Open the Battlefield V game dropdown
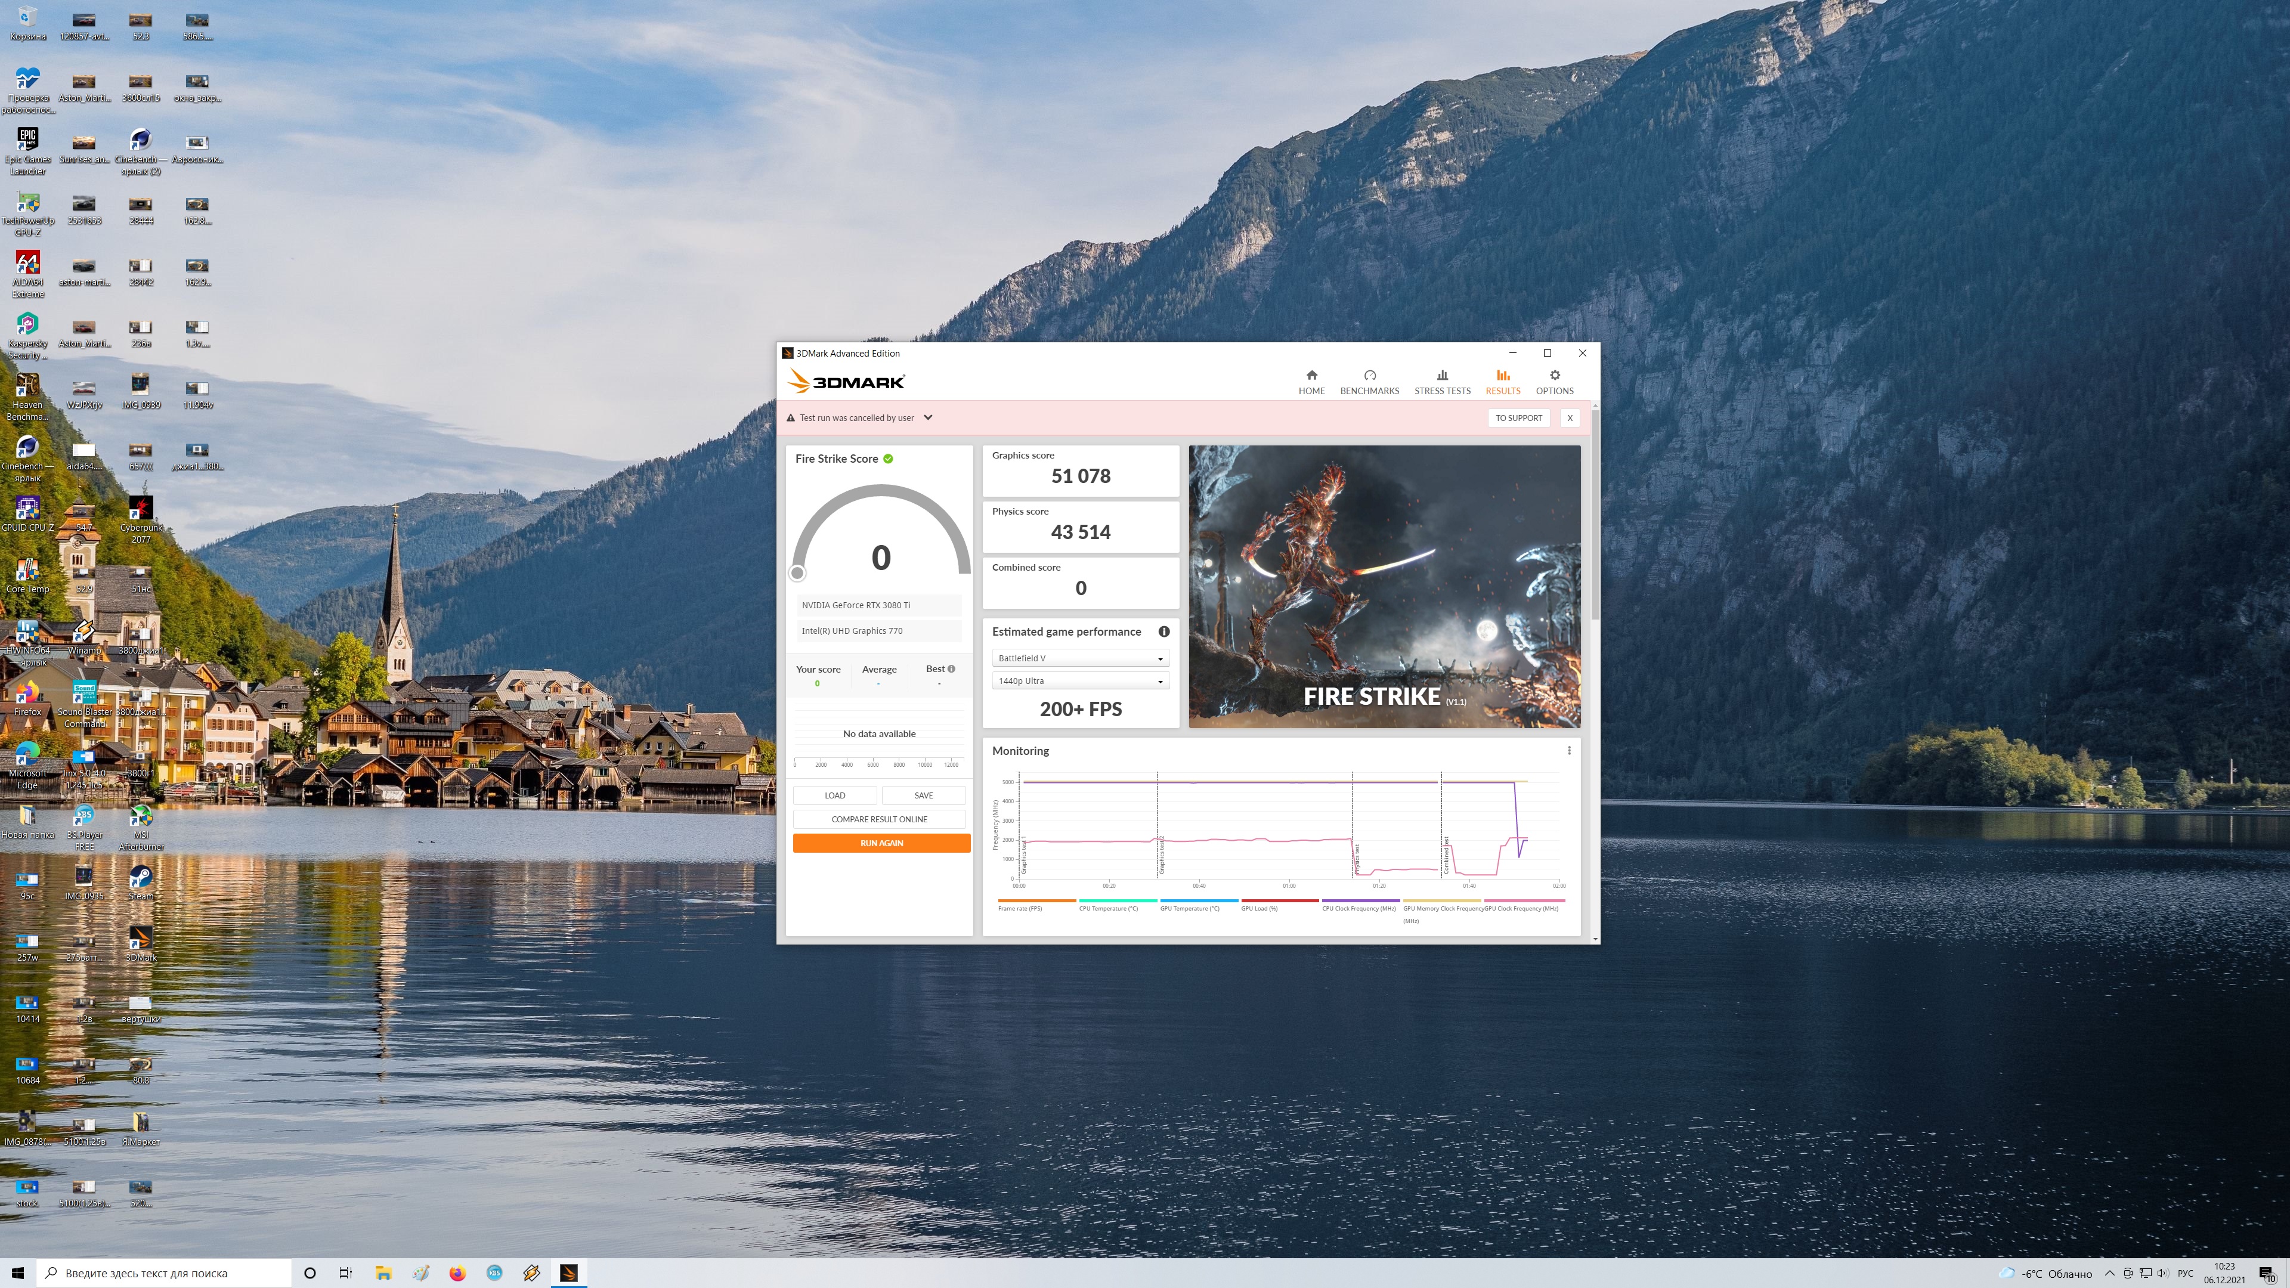 point(1080,659)
